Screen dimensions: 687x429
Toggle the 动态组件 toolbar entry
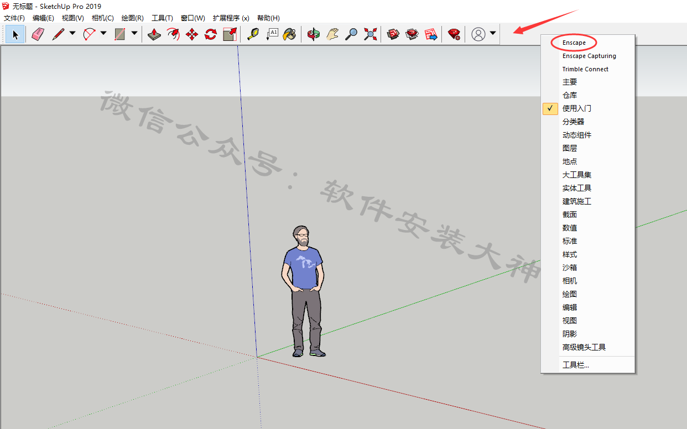pos(588,135)
